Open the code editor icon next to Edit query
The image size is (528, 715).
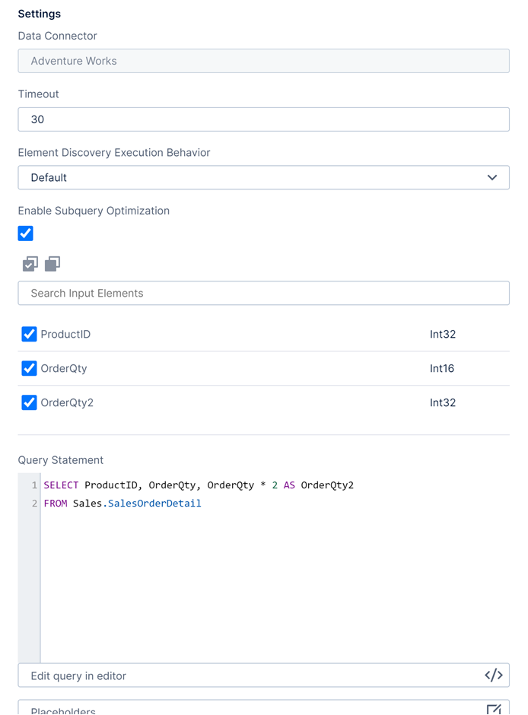(494, 675)
